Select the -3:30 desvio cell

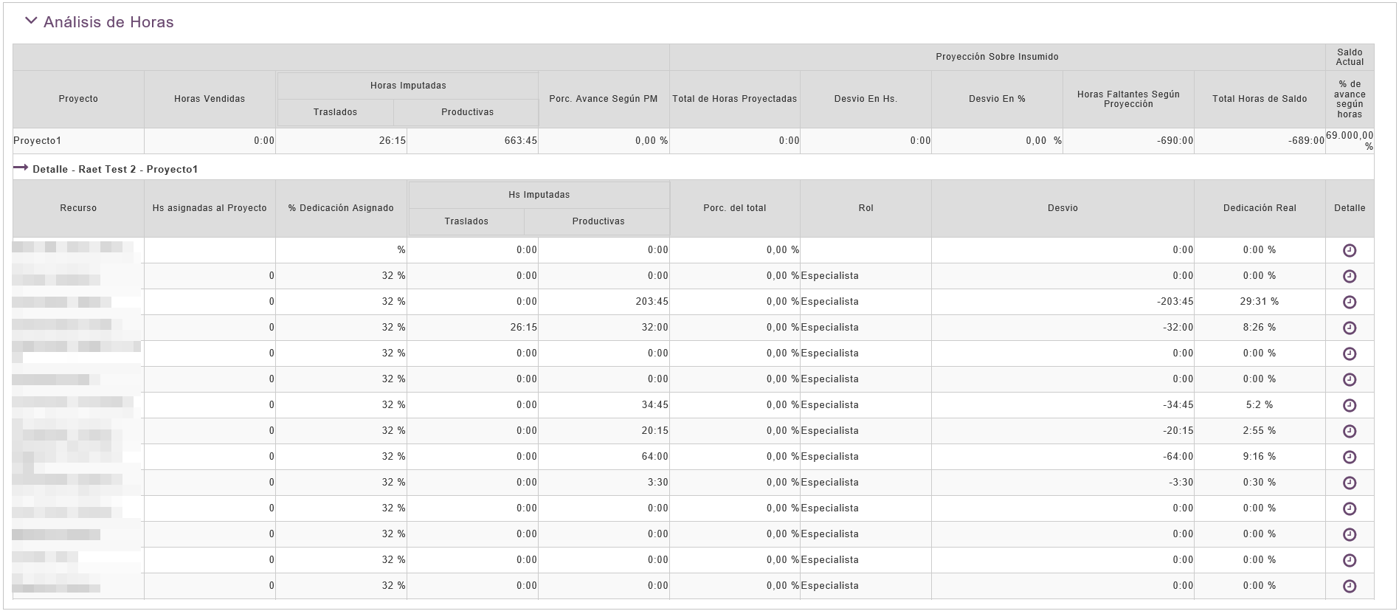[1063, 483]
